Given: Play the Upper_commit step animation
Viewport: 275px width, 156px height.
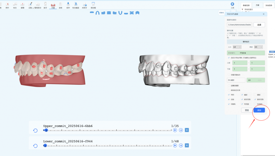Looking at the screenshot, I should point(175,130).
